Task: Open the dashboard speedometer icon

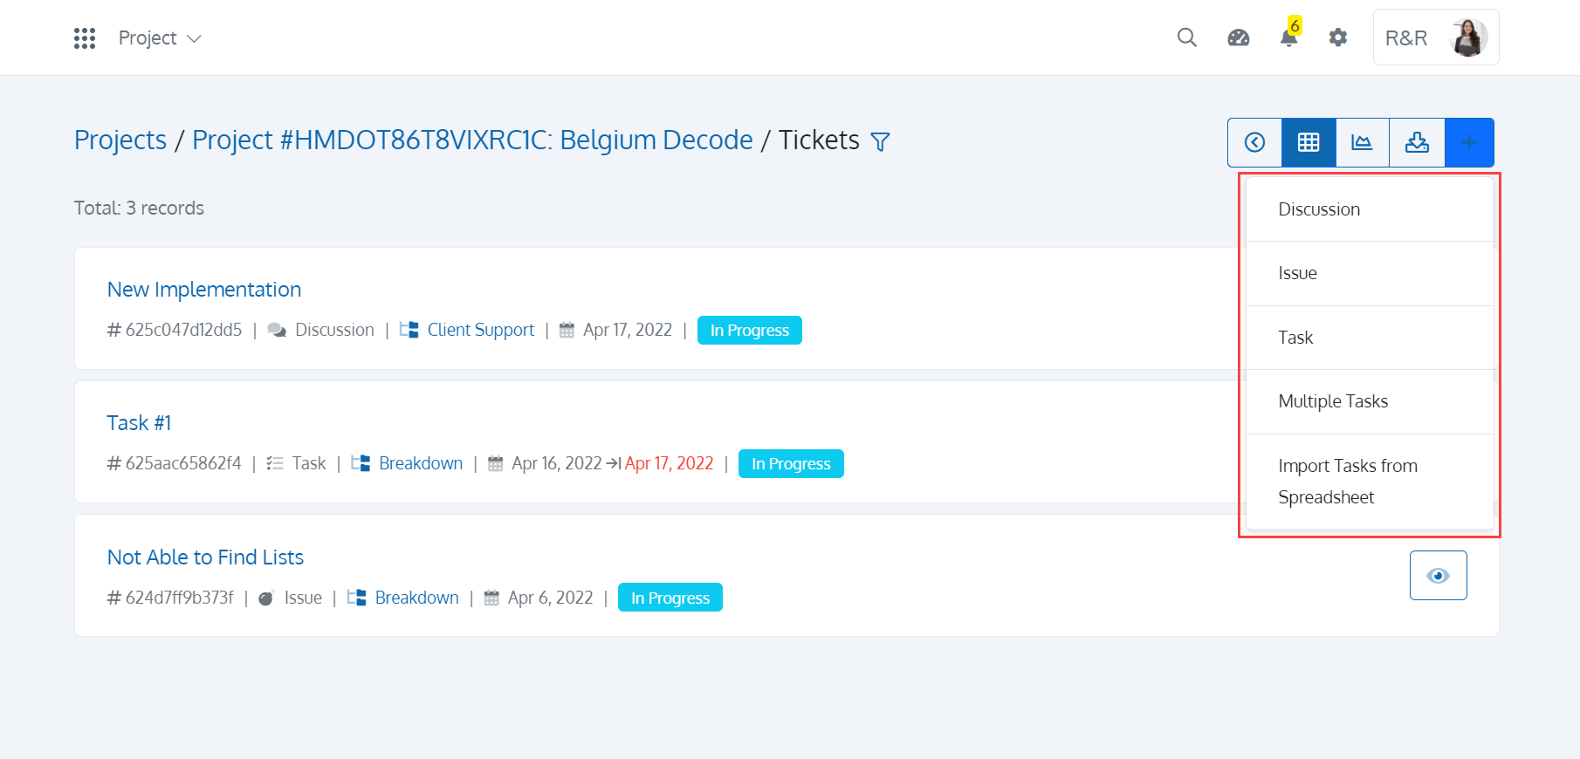Action: point(1239,38)
